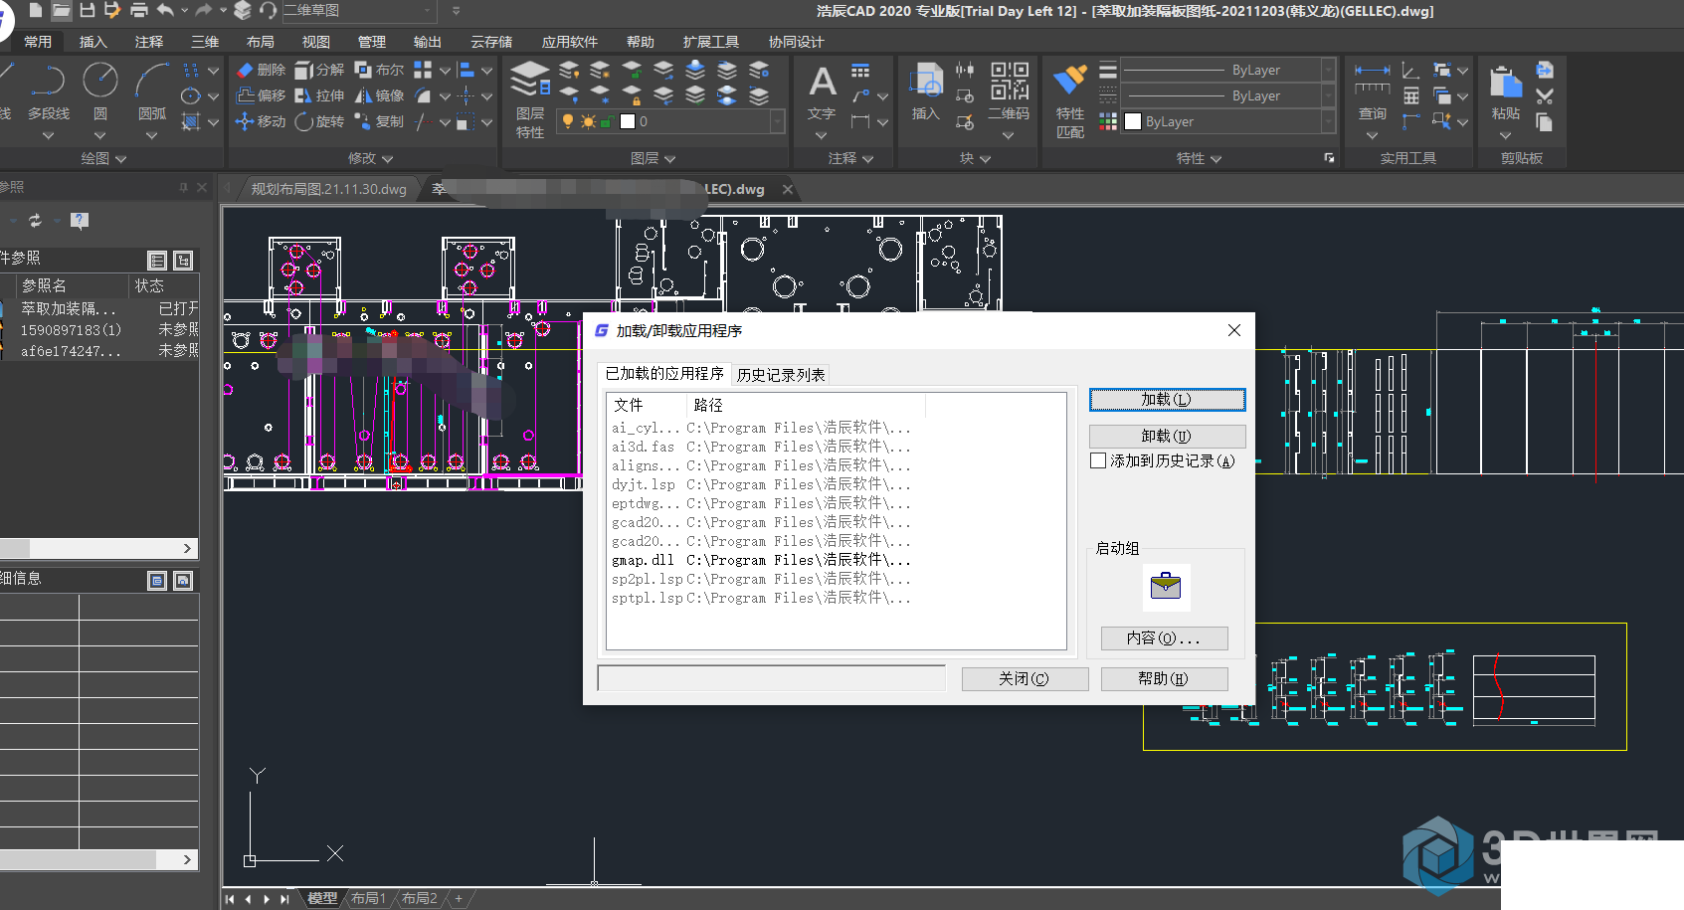Expand the Annotation (注释) panel
Viewport: 1684px width, 910px height.
[x=850, y=158]
